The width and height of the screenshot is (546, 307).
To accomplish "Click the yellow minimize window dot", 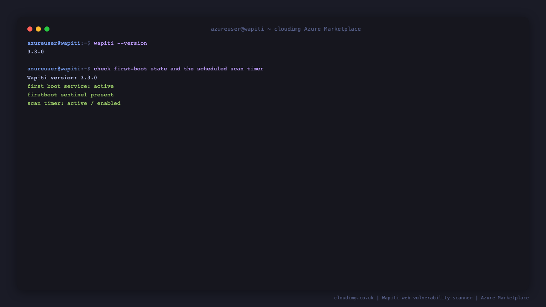I will (38, 29).
